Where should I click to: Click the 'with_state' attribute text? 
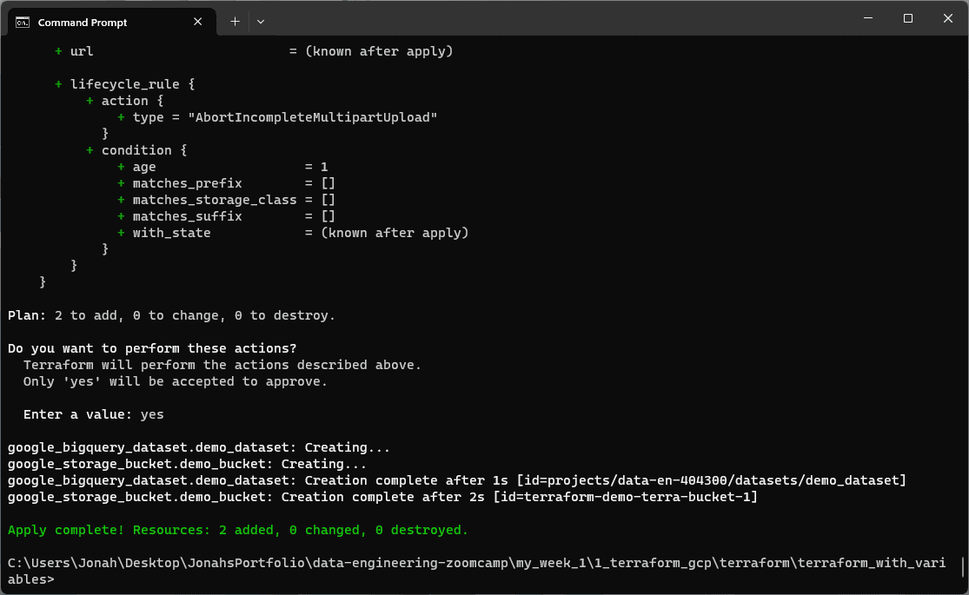tap(171, 233)
